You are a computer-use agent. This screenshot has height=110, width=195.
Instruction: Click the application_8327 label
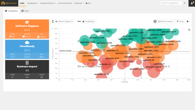click(112, 58)
